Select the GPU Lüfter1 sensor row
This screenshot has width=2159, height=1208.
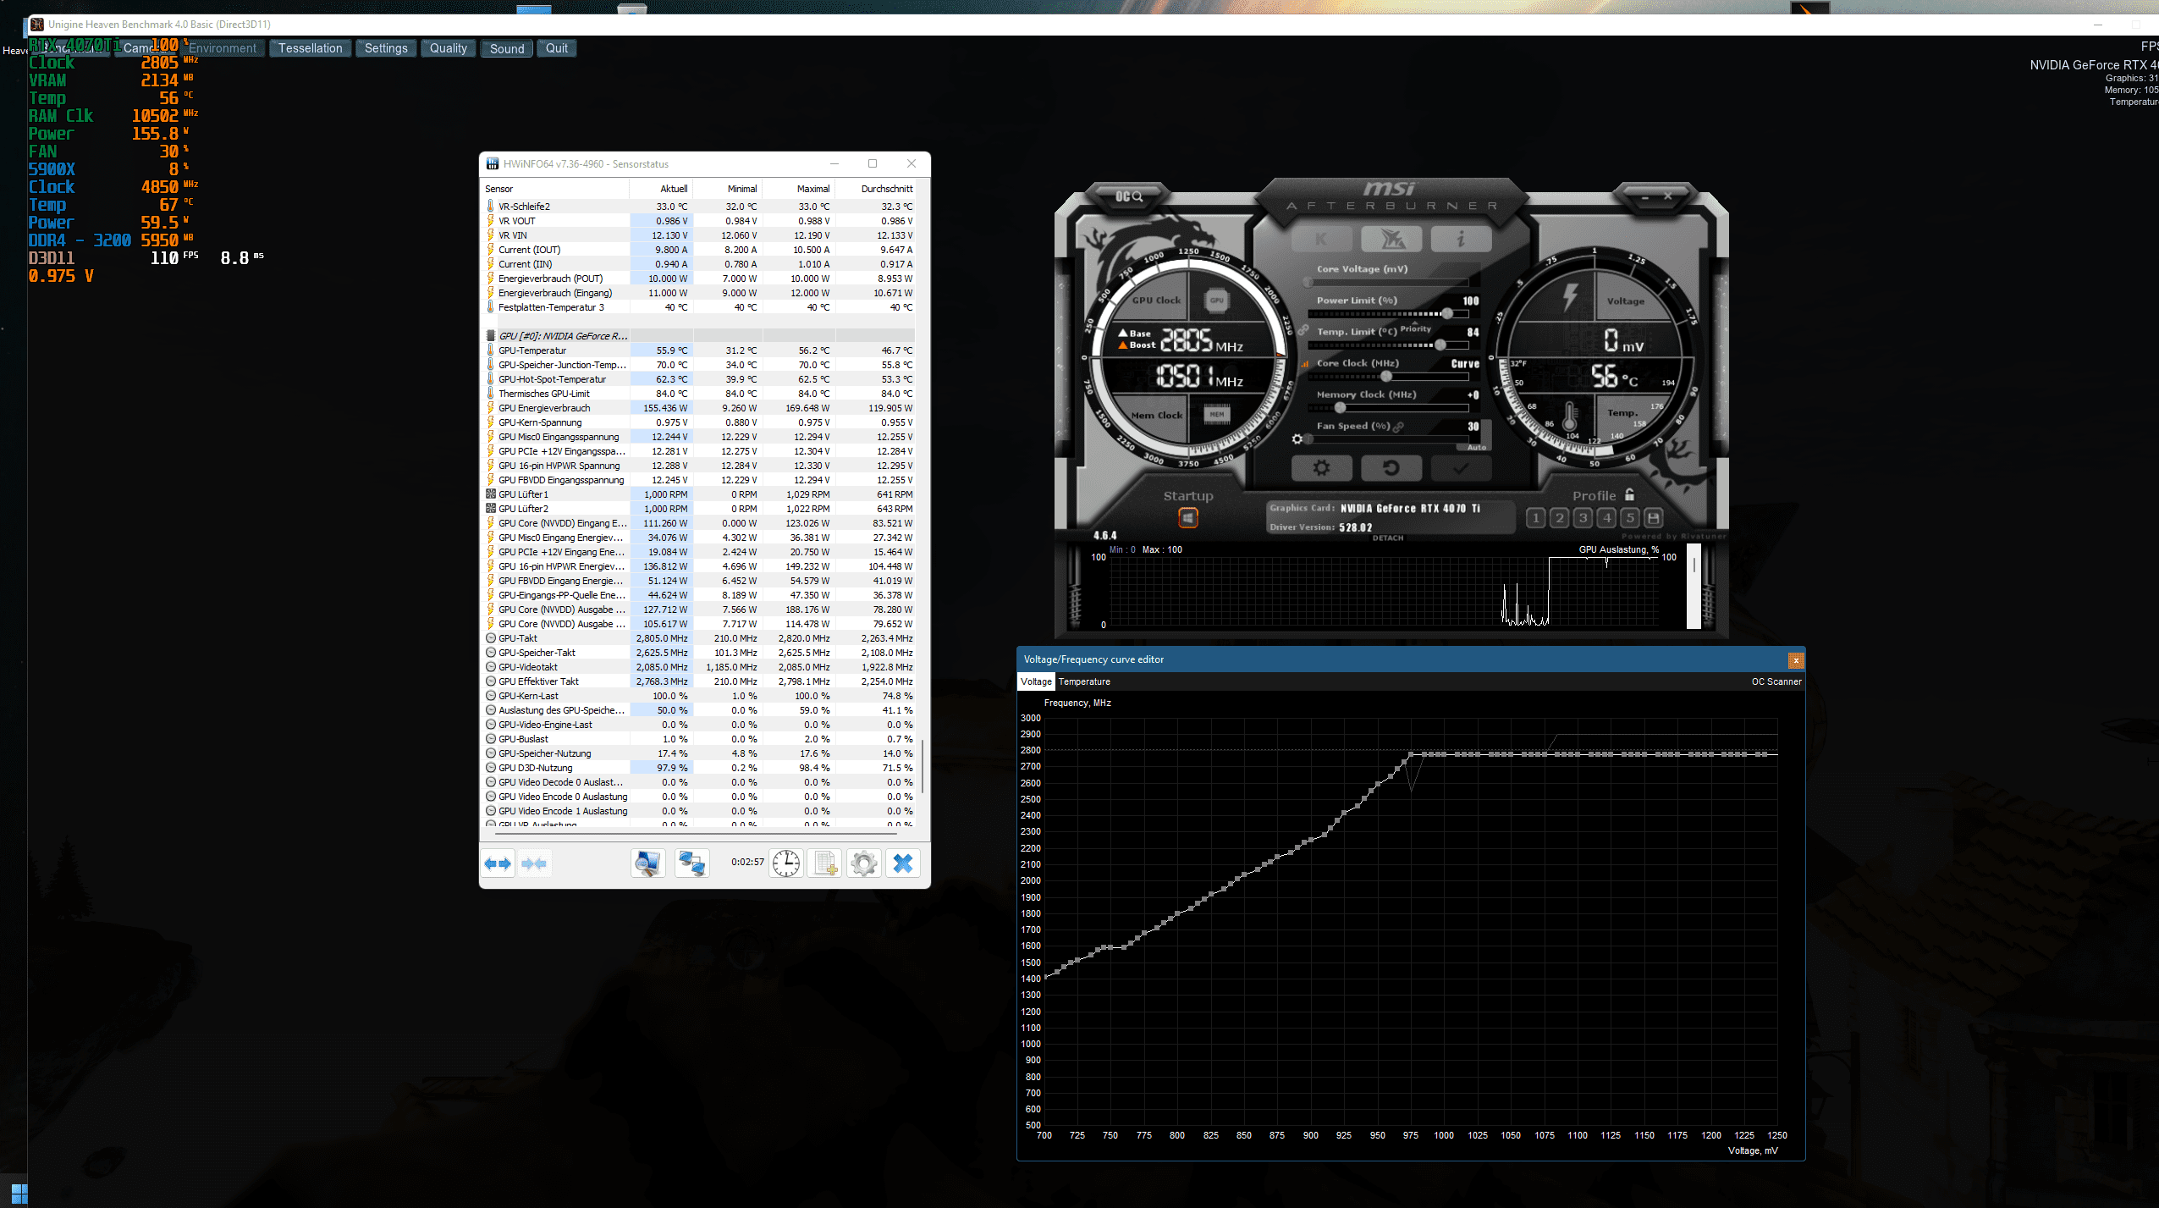click(699, 494)
